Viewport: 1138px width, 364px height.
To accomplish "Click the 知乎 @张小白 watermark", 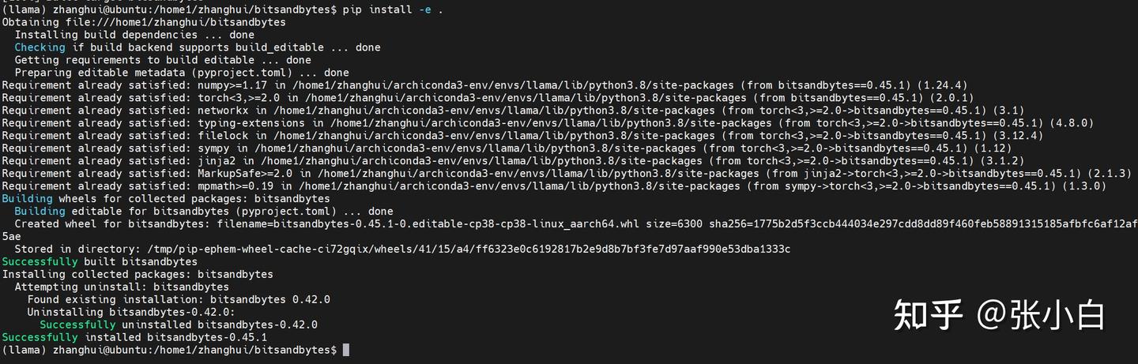I will pyautogui.click(x=999, y=315).
